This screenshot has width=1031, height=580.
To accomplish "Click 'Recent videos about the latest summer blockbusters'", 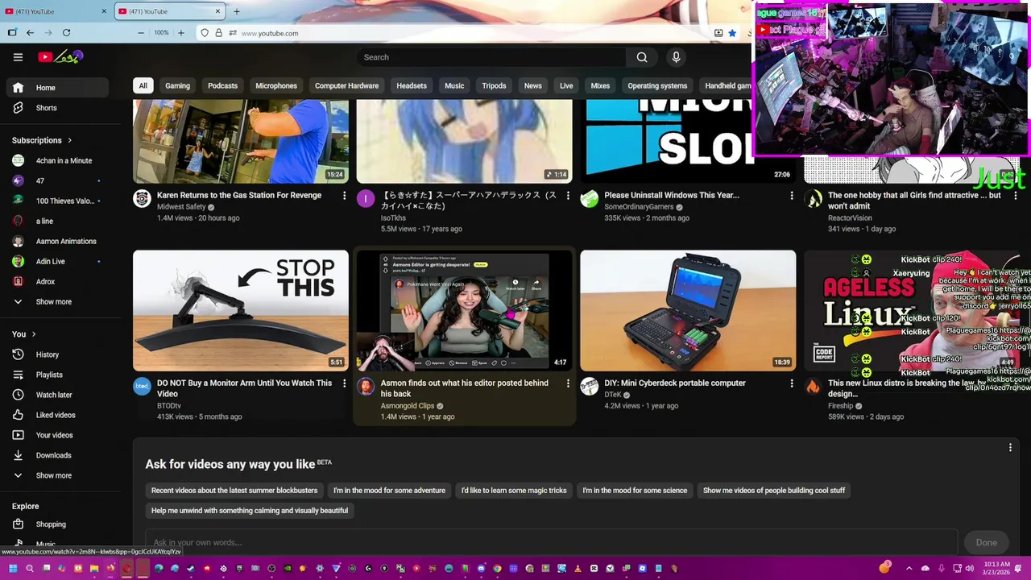I will click(234, 491).
